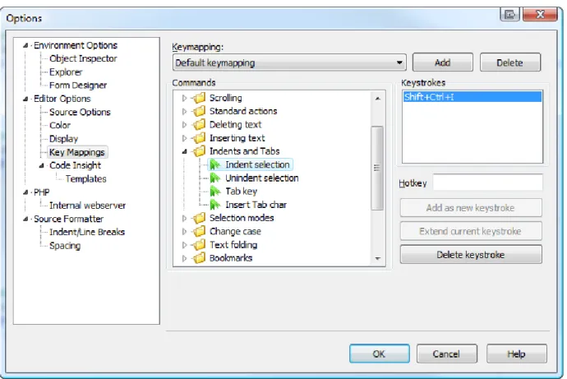Click the commands list scroll down arrow
This screenshot has width=567, height=379.
(x=377, y=258)
